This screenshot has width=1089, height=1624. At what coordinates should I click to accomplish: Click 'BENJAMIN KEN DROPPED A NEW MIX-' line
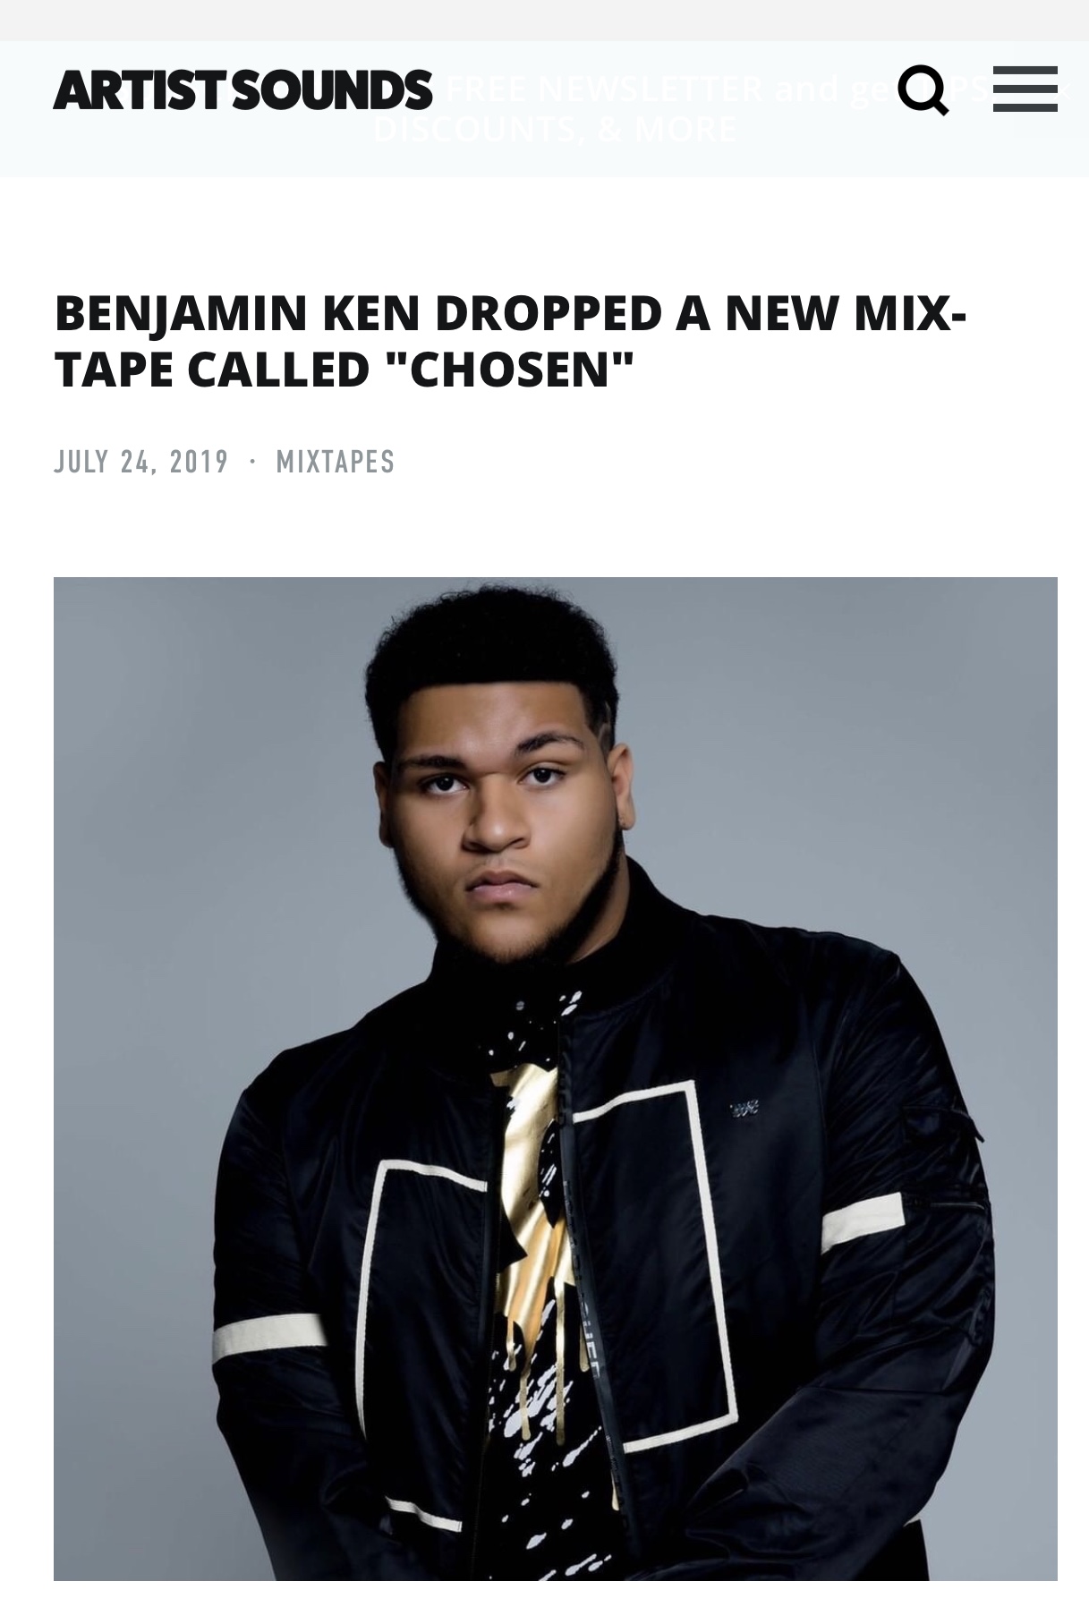pos(510,311)
